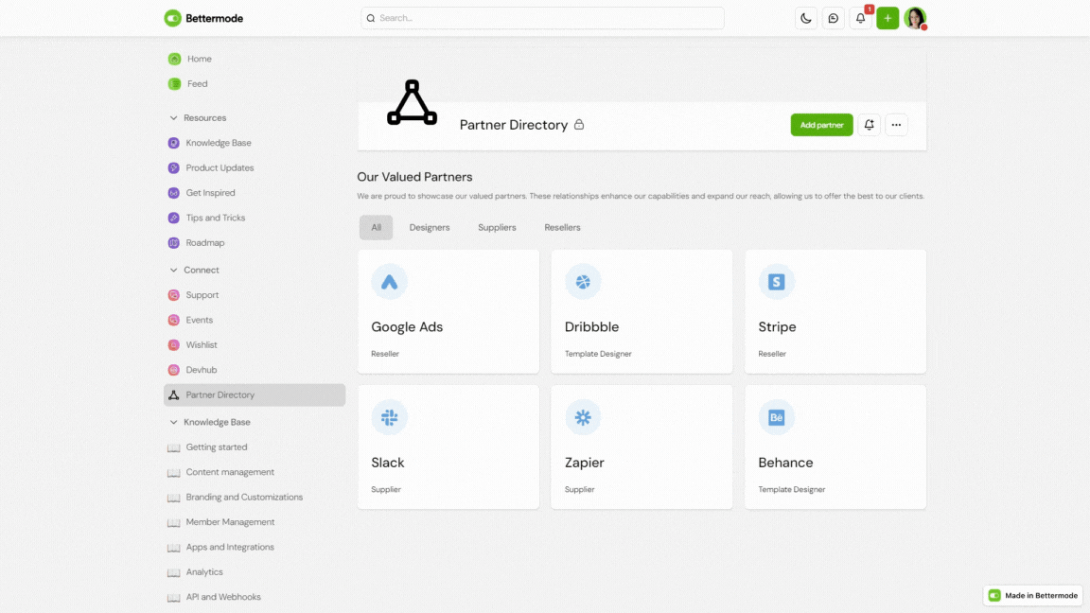Image resolution: width=1090 pixels, height=613 pixels.
Task: Click the API and Webhooks book icon
Action: pyautogui.click(x=174, y=598)
